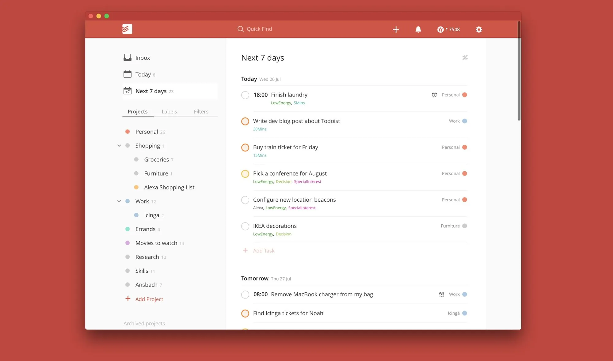Click the reminder alarm icon on Finish laundry
The width and height of the screenshot is (613, 361).
[x=434, y=95]
